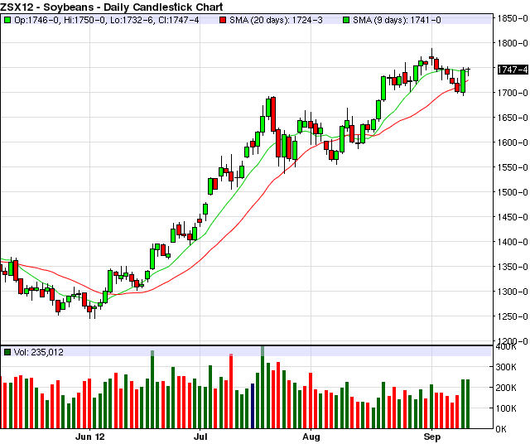This screenshot has height=444, width=530.
Task: Click the 1700-0 price axis label
Action: (513, 93)
